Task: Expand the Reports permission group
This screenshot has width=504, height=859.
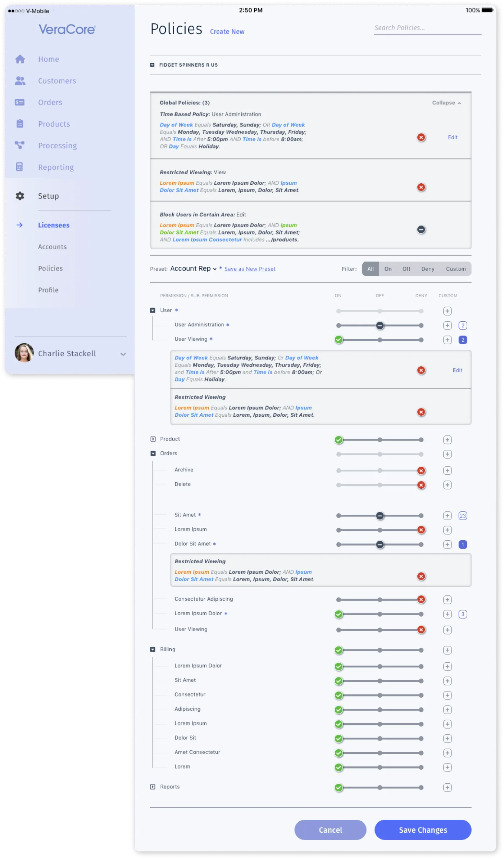Action: point(153,787)
